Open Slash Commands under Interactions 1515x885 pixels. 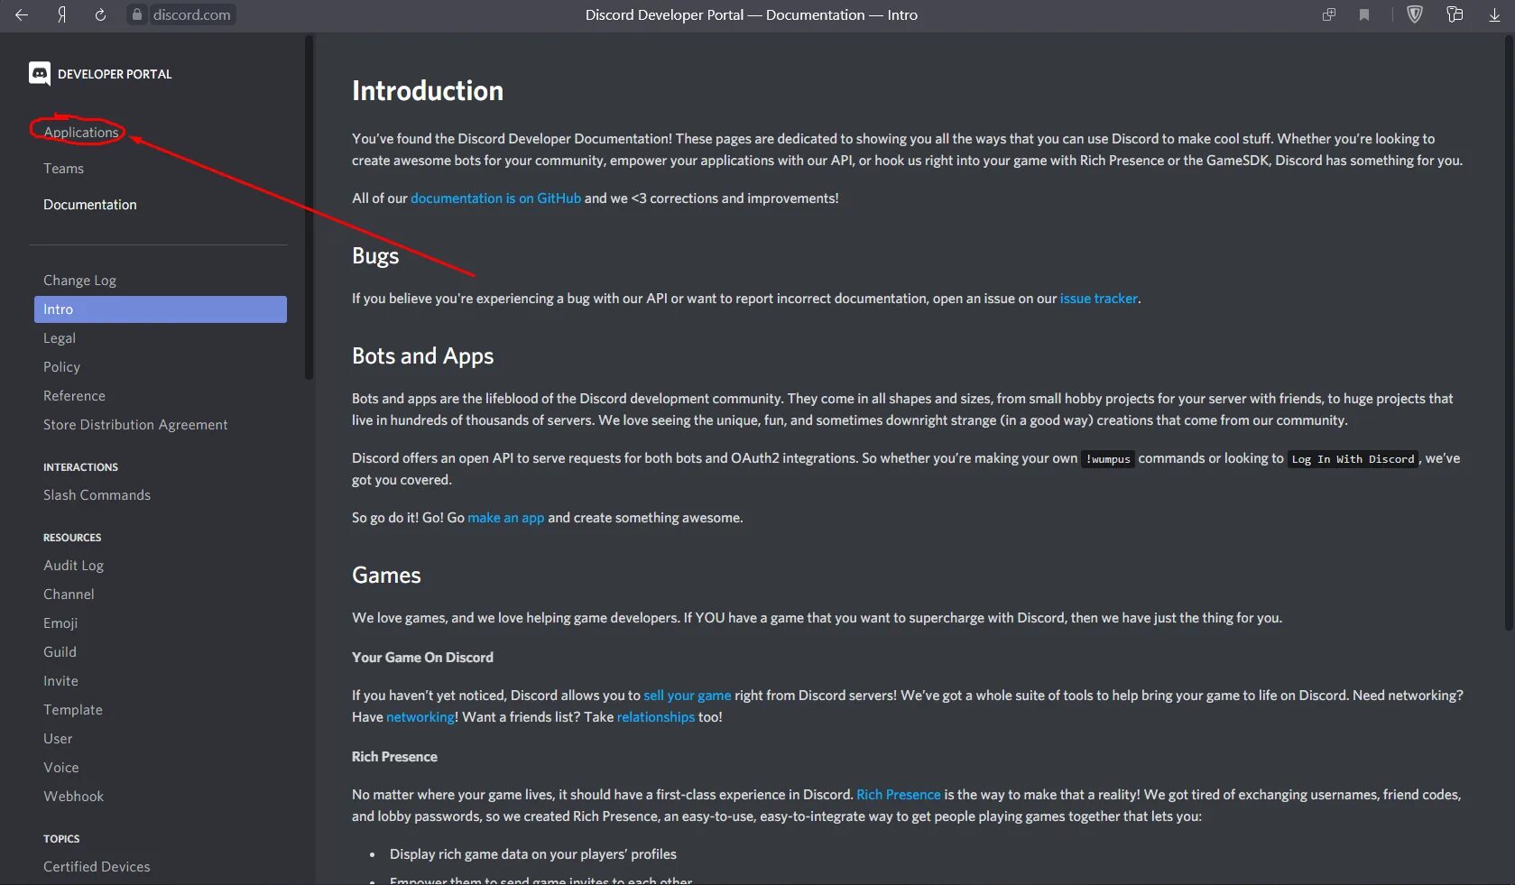[x=97, y=495]
